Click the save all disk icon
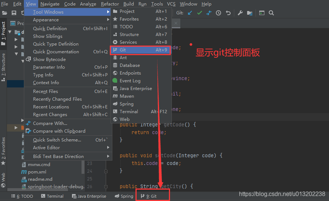Viewport: 329px width, 201px height. pos(14,13)
